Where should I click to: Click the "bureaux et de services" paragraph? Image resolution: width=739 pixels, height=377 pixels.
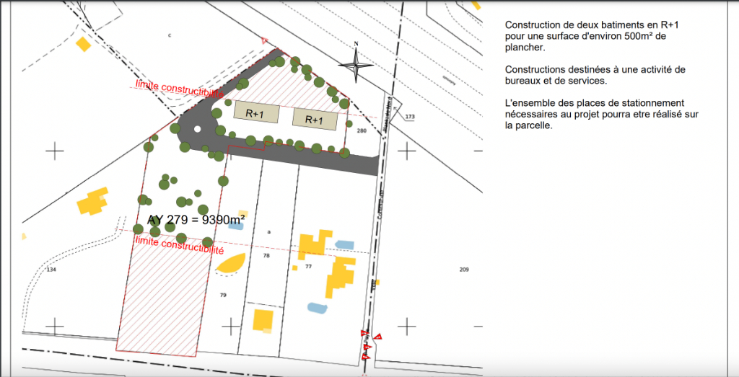pyautogui.click(x=595, y=75)
